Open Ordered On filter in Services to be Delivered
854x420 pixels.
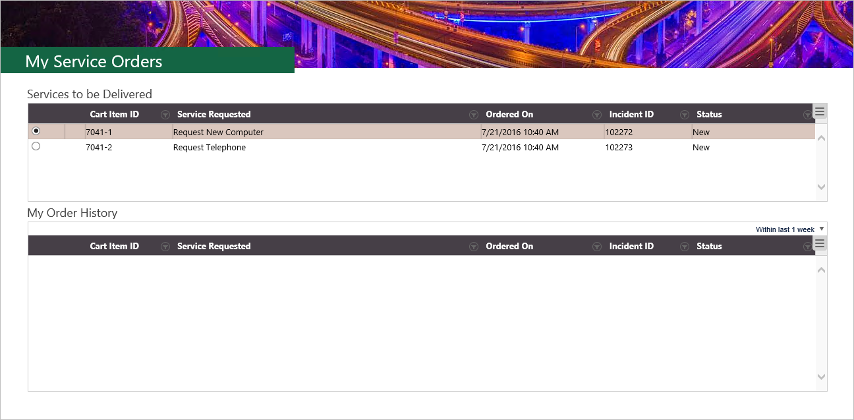point(597,115)
